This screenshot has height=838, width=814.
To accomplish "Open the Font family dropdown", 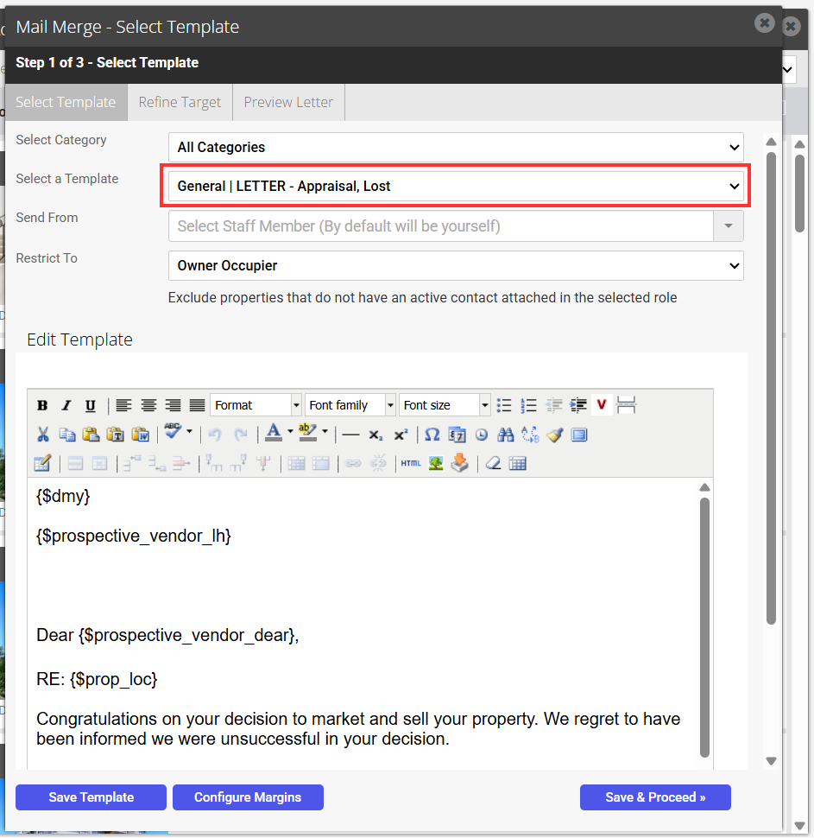I will 350,405.
